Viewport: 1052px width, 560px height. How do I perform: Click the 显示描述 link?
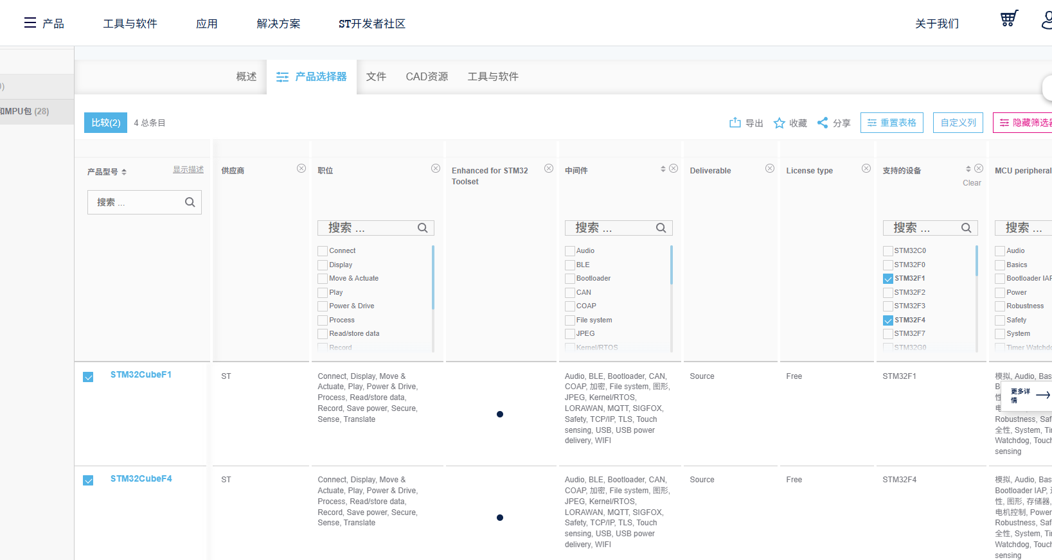click(188, 170)
